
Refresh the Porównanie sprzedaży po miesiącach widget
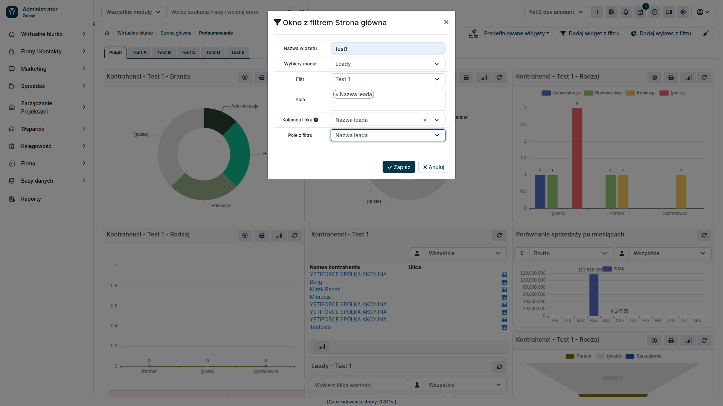click(704, 235)
